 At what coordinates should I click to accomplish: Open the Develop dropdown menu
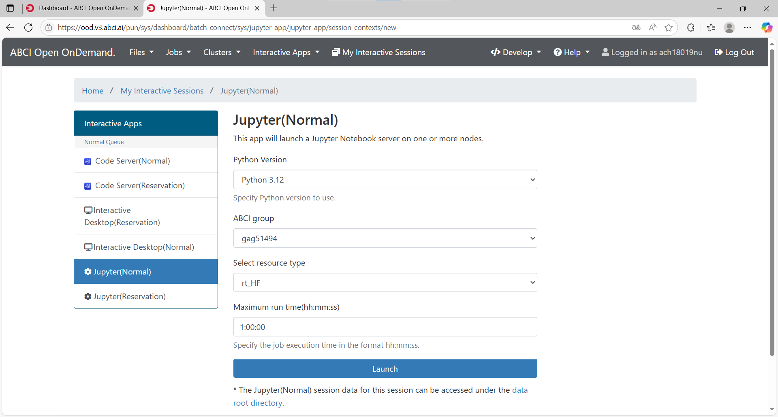point(515,52)
